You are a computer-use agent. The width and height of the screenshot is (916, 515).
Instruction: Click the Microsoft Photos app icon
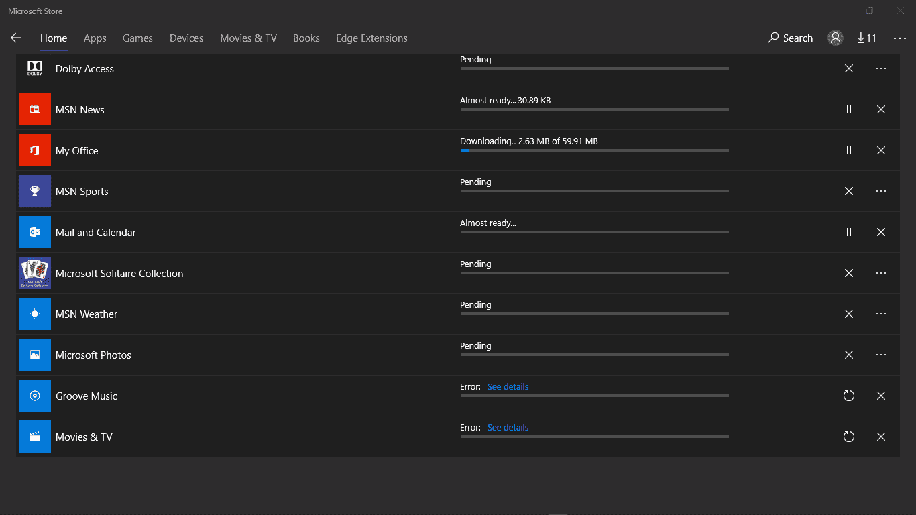coord(35,355)
